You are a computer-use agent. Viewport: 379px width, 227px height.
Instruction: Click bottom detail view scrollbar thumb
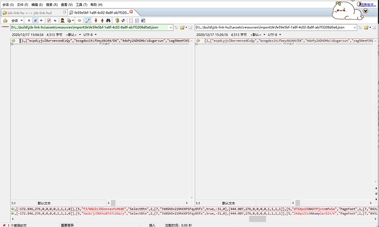(x=258, y=219)
